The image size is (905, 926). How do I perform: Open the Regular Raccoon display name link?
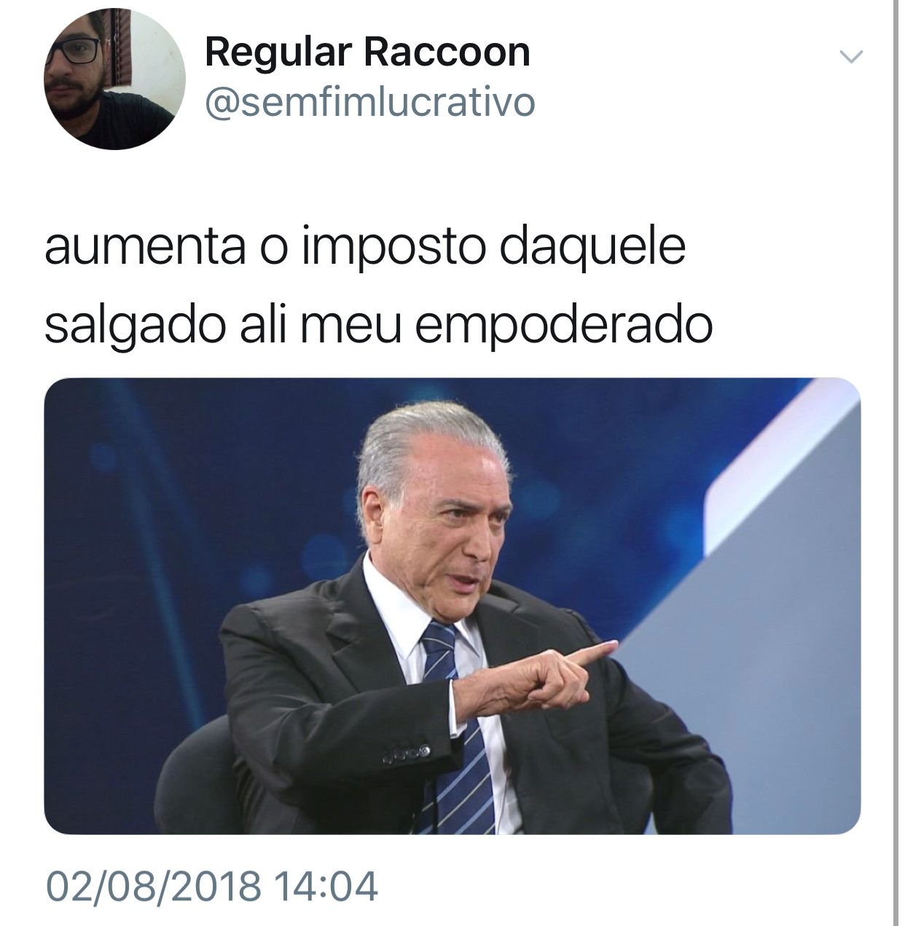tap(367, 52)
